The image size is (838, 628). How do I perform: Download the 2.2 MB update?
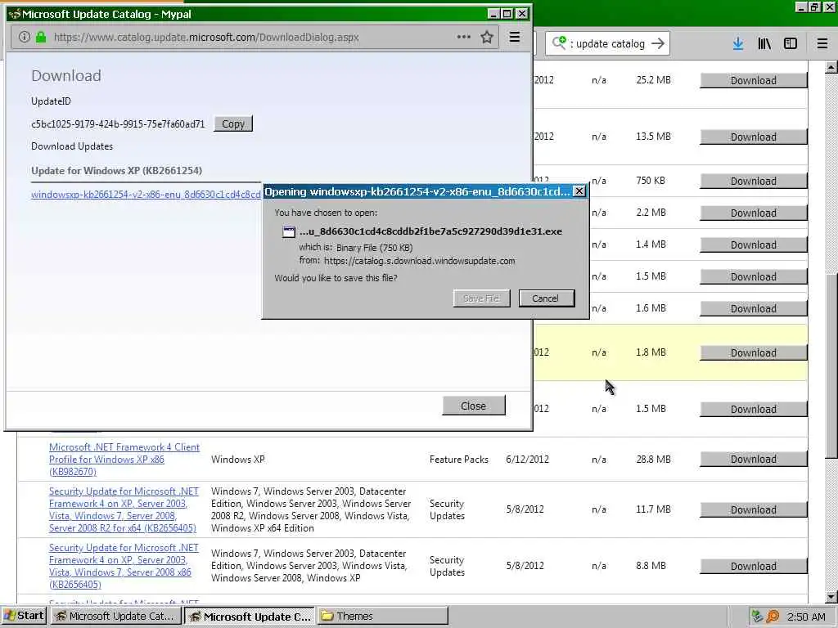pos(753,213)
